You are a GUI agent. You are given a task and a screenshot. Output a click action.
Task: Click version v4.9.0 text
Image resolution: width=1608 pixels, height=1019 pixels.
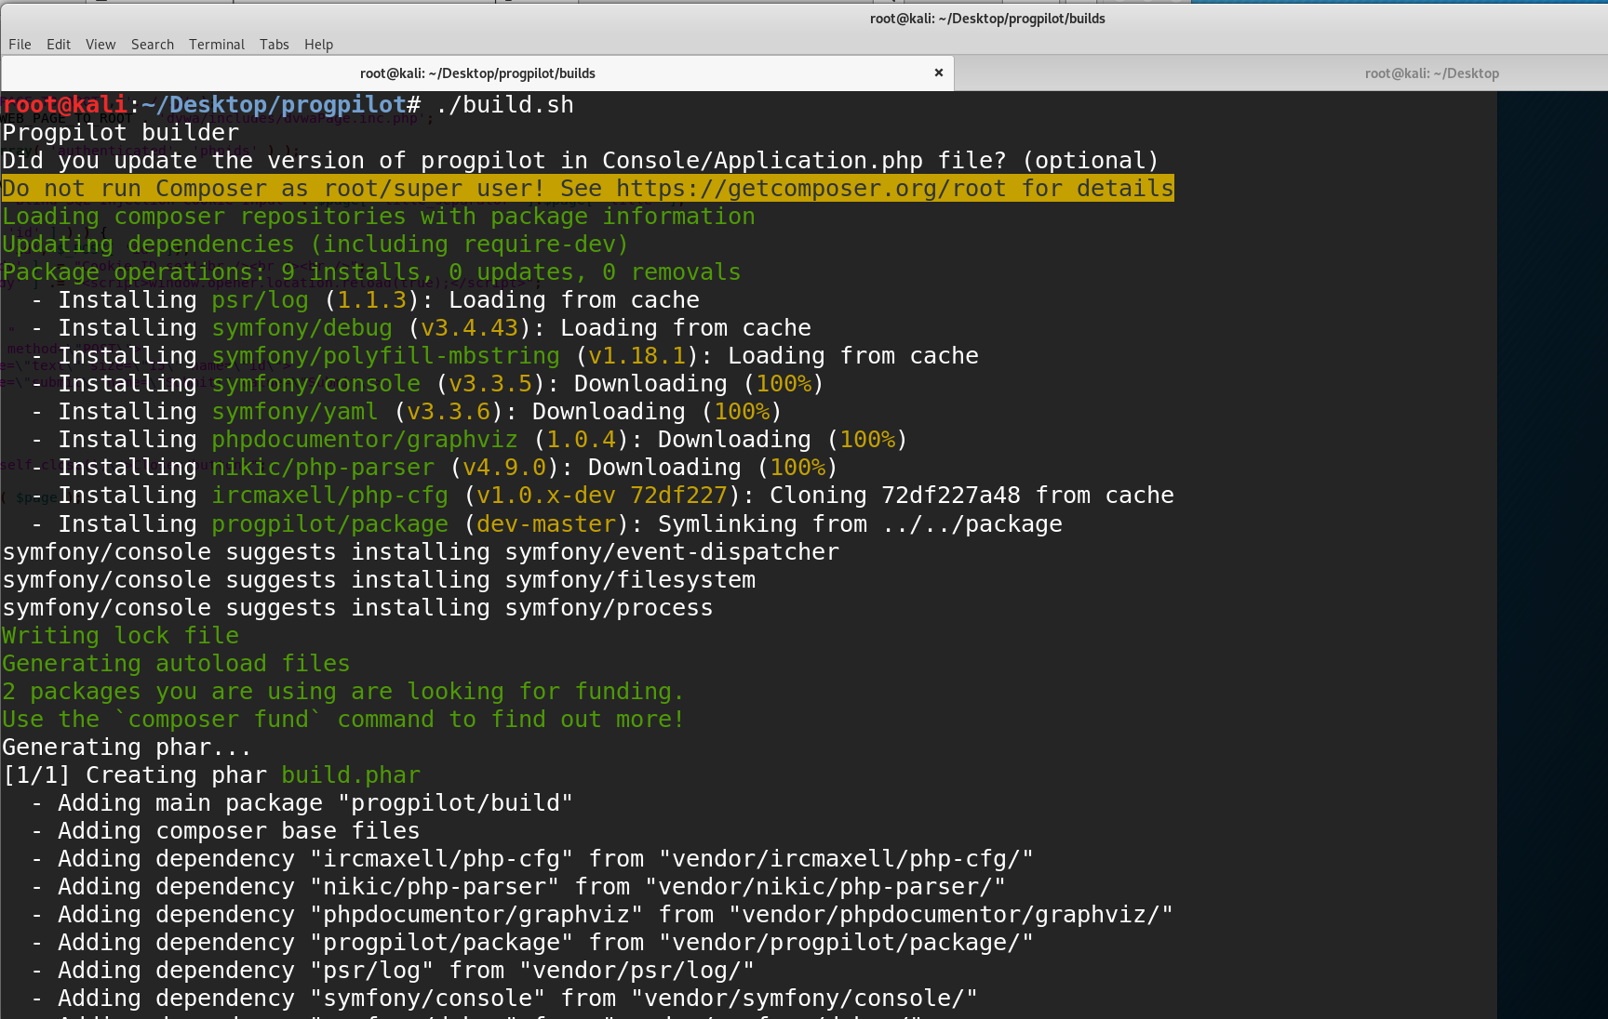coord(504,468)
